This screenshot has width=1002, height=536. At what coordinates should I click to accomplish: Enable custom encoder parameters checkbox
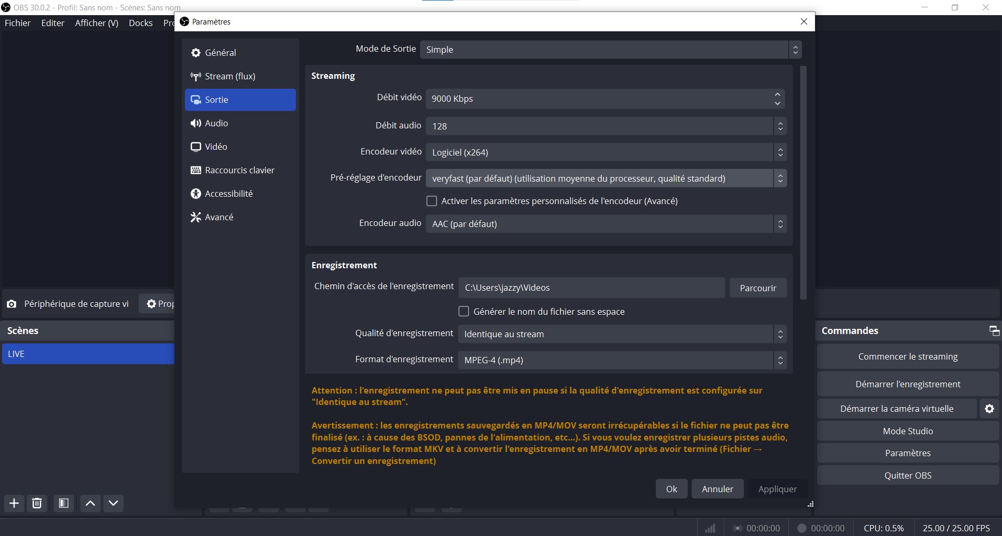click(x=432, y=201)
